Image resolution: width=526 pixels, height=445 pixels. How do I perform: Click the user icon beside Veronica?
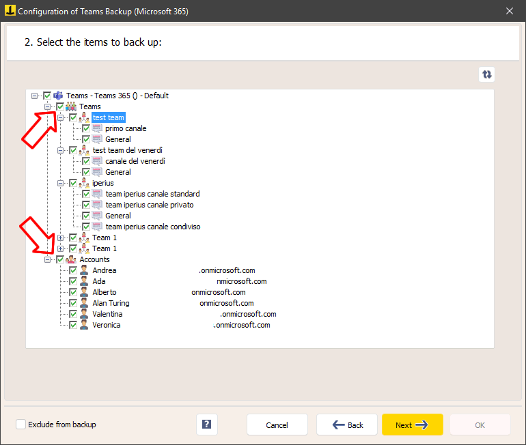click(x=84, y=325)
